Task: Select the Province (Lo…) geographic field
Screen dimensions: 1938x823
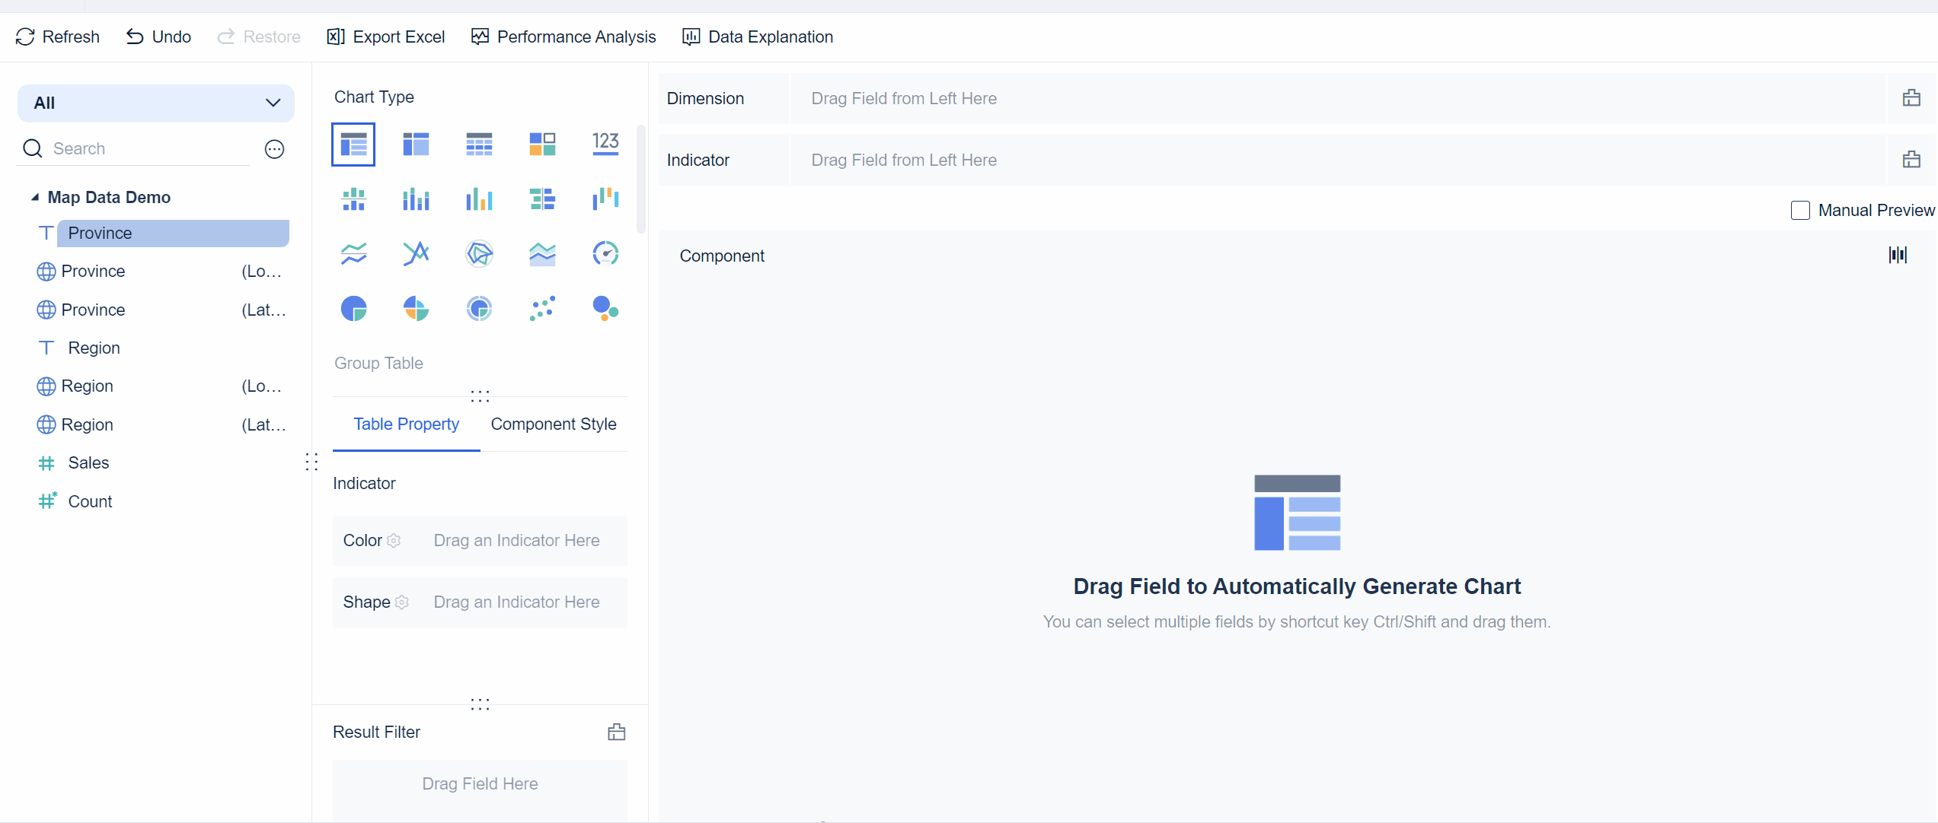Action: [x=160, y=272]
